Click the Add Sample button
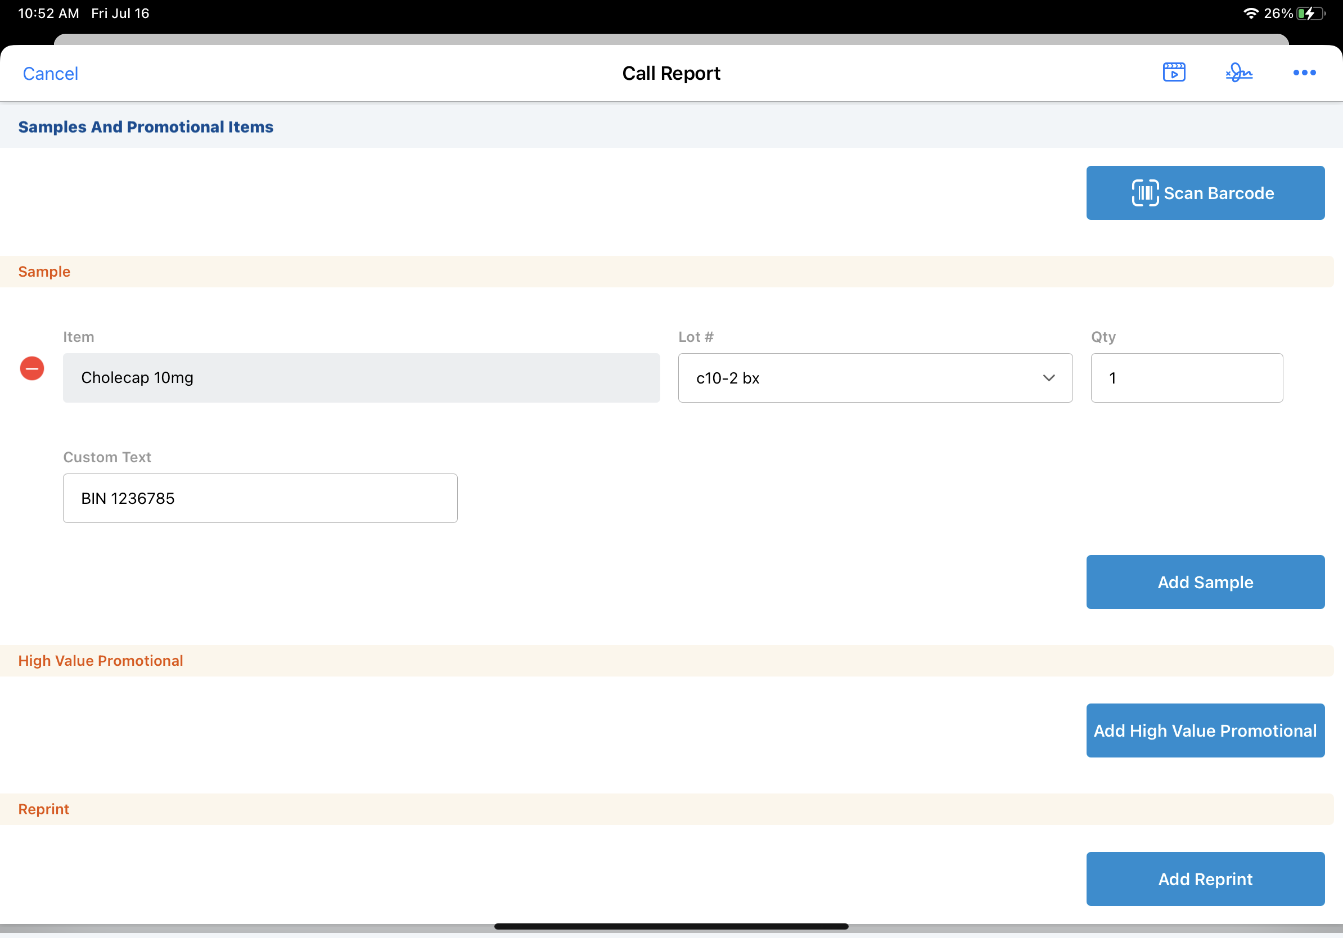Image resolution: width=1343 pixels, height=938 pixels. pos(1205,582)
